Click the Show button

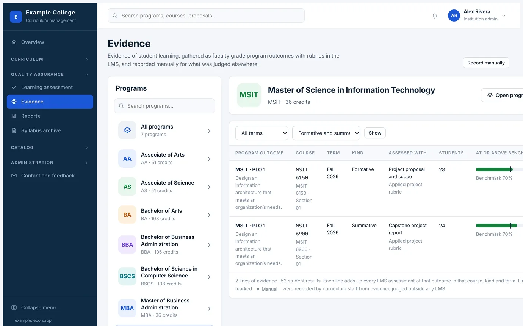coord(375,133)
